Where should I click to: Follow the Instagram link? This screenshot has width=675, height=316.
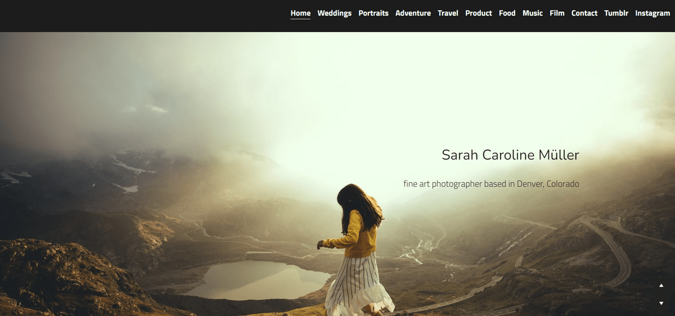pos(652,13)
